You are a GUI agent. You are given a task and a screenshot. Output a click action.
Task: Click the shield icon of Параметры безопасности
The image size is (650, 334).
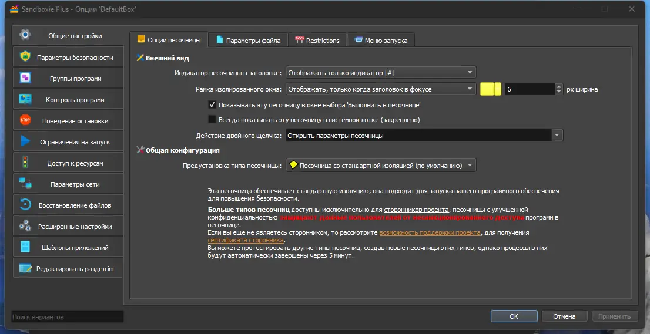tap(25, 57)
